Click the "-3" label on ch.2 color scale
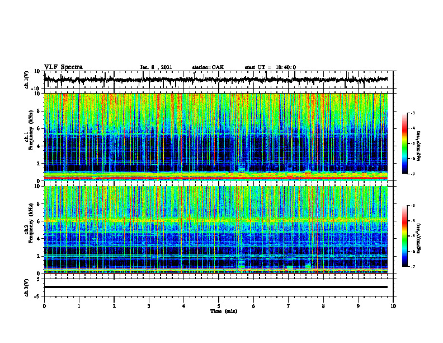The height and width of the screenshot is (343, 443). pos(413,206)
